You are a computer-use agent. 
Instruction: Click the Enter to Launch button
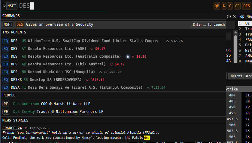coord(209,24)
